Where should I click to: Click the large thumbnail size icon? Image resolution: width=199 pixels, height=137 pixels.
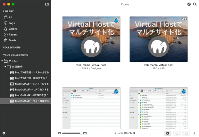pos(85,133)
